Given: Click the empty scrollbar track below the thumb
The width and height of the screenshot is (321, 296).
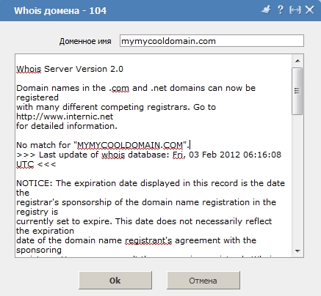Looking at the screenshot, I should tap(297, 180).
